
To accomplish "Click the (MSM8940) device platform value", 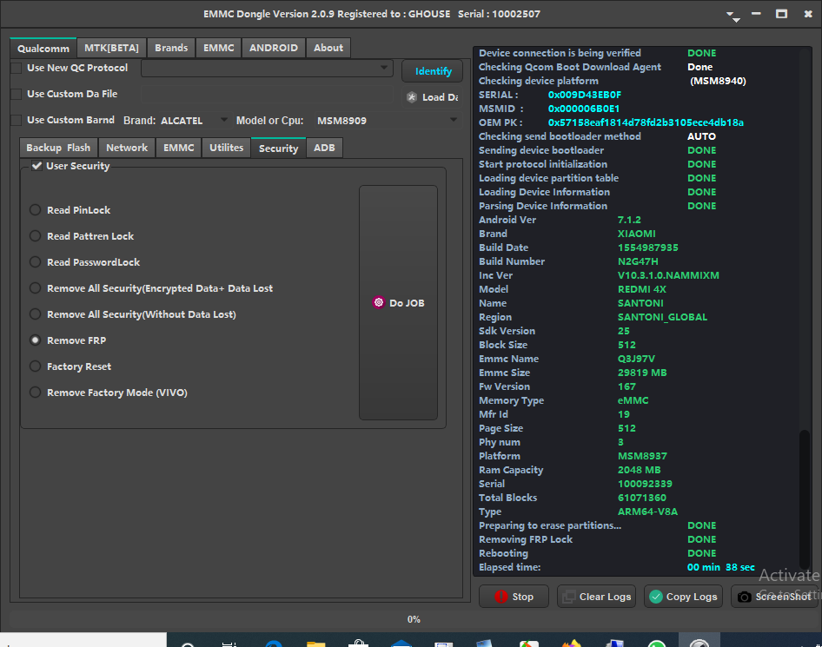I will (718, 81).
